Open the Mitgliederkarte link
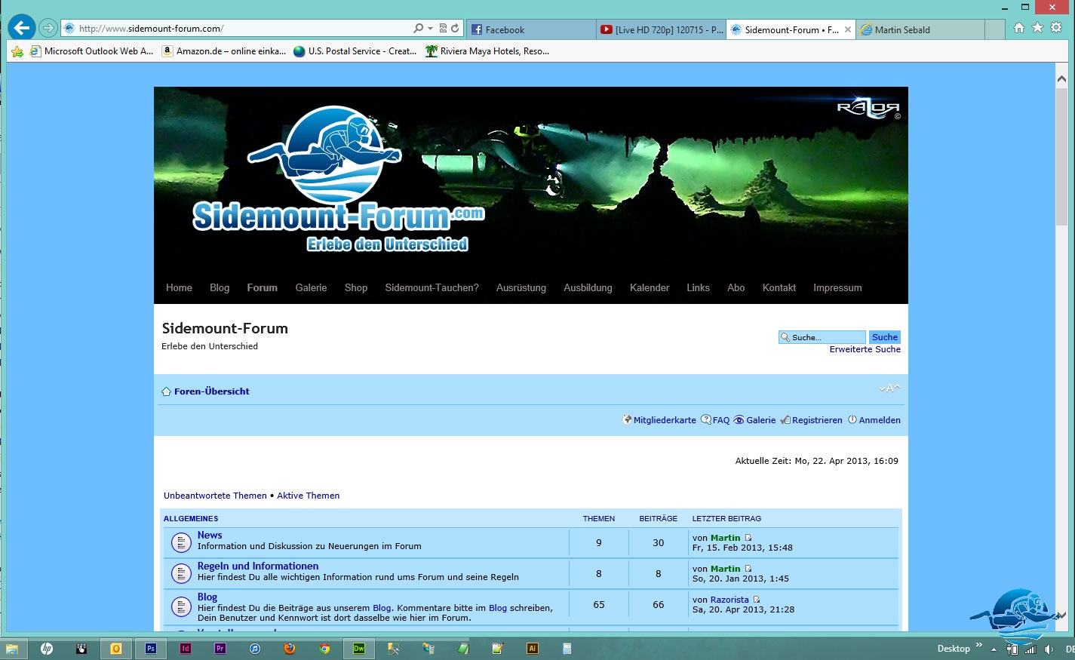Image resolution: width=1075 pixels, height=660 pixels. [x=665, y=420]
